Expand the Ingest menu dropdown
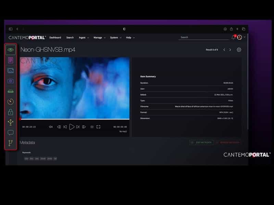 (84, 38)
